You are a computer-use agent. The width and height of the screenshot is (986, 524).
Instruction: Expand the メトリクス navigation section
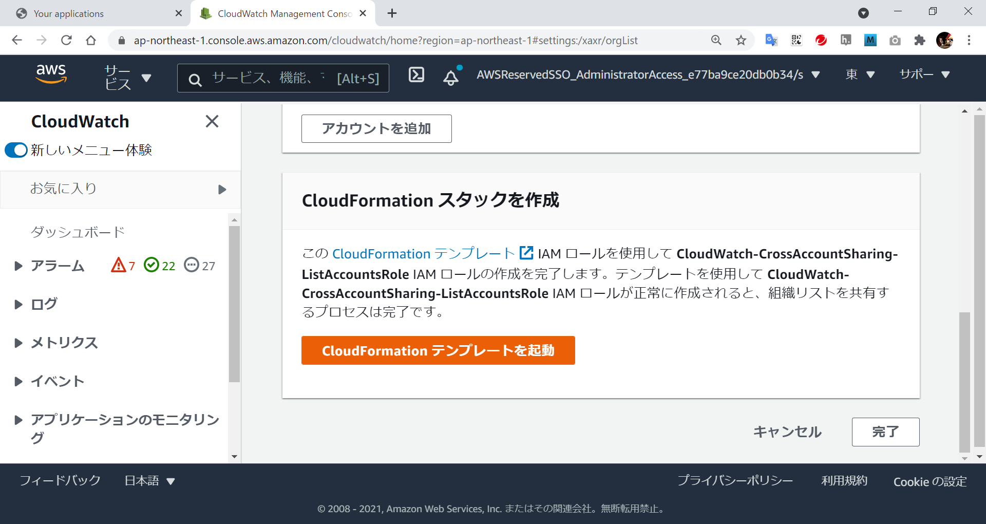pos(18,343)
